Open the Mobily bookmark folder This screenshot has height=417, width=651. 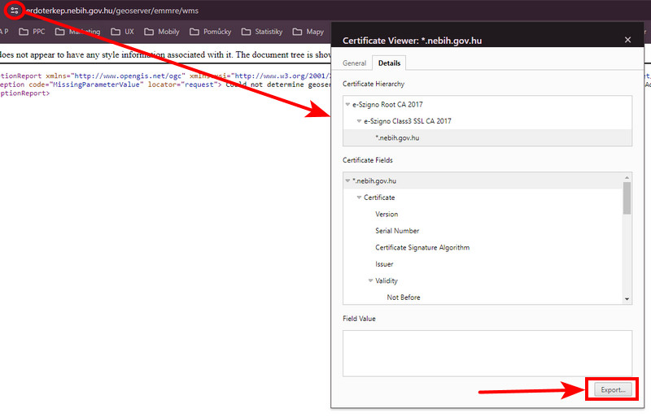[161, 33]
